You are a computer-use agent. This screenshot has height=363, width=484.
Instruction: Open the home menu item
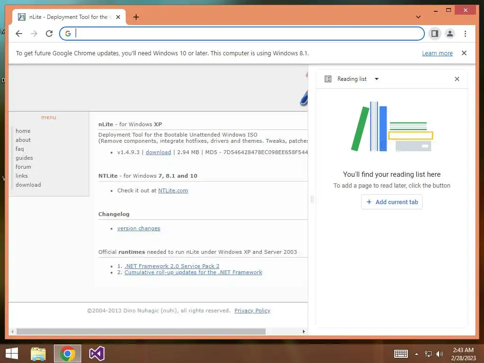(23, 131)
